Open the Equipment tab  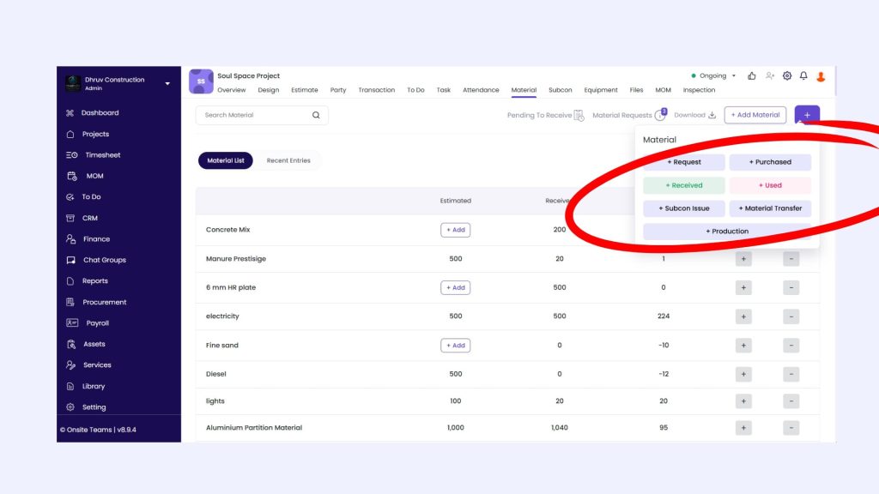coord(601,90)
